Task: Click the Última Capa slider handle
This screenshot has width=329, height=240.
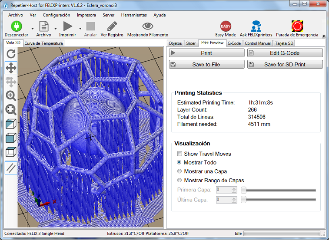Action: tap(243, 200)
